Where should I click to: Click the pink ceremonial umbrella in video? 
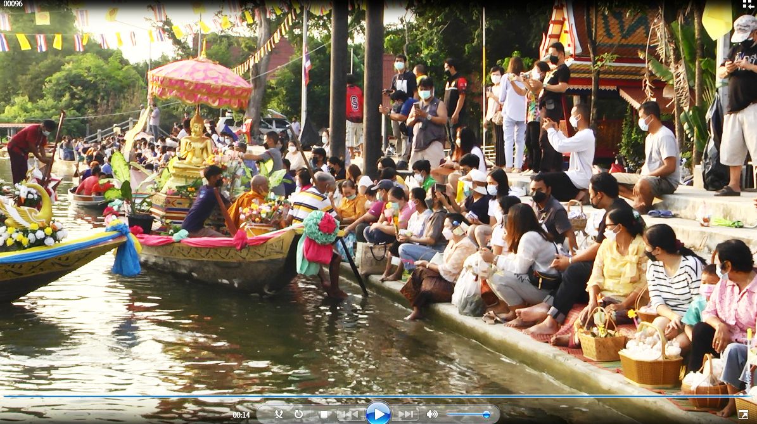tap(200, 82)
